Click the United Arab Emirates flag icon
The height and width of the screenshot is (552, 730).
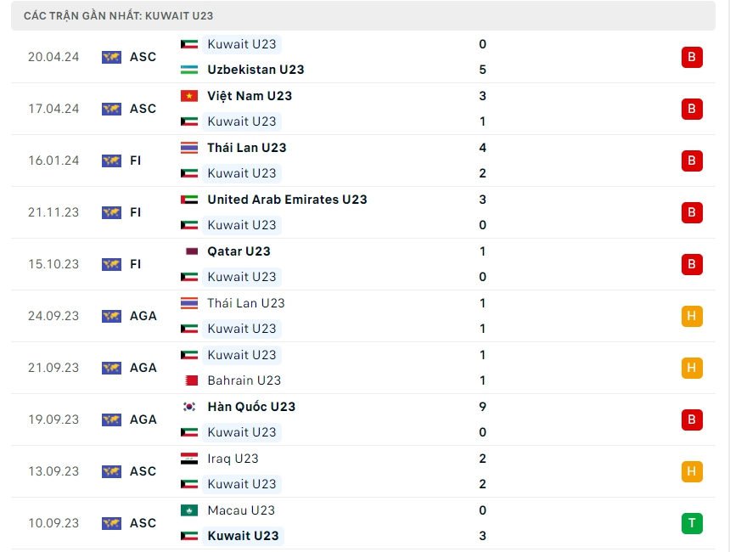pyautogui.click(x=189, y=200)
